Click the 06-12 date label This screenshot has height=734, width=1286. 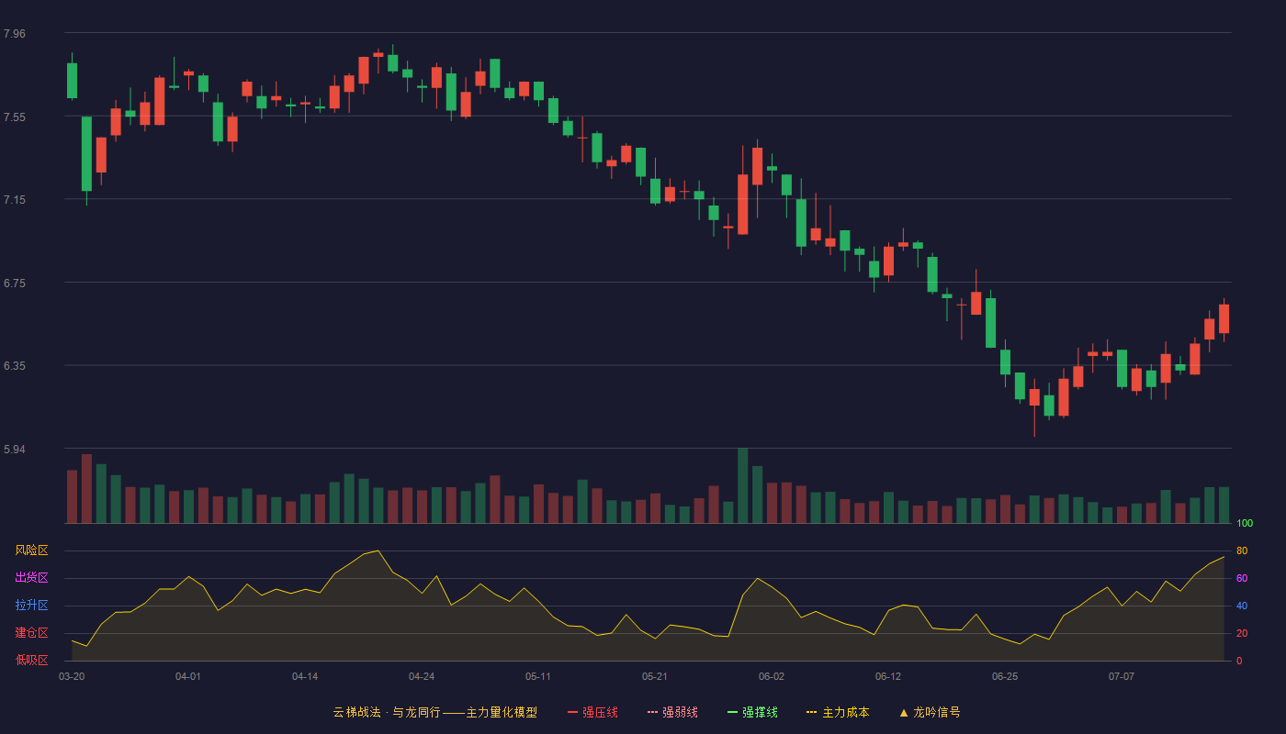point(888,676)
